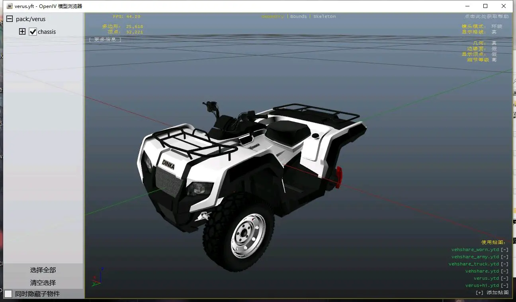Remove vehshare_army.ytd with its [-] button
516x302 pixels.
click(504, 257)
